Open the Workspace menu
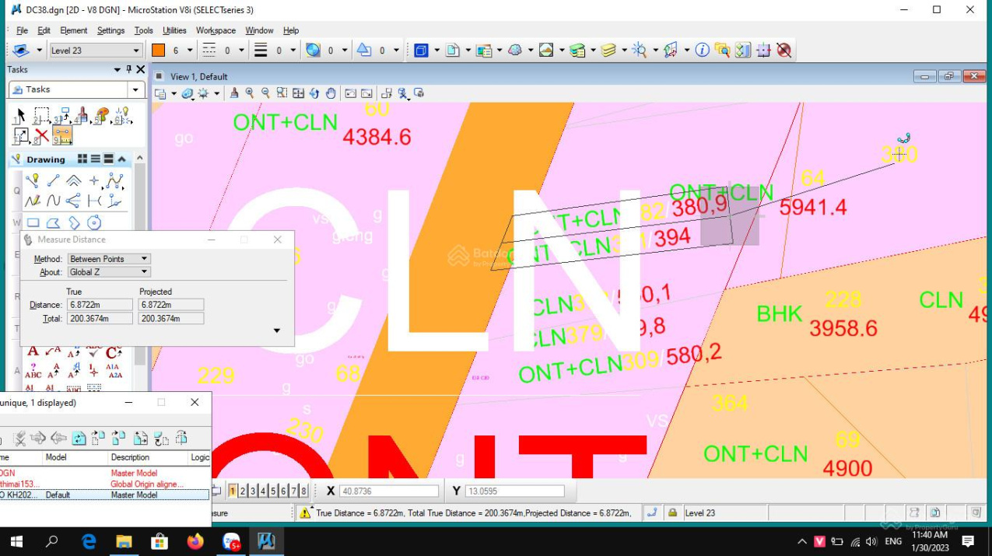 [x=216, y=30]
